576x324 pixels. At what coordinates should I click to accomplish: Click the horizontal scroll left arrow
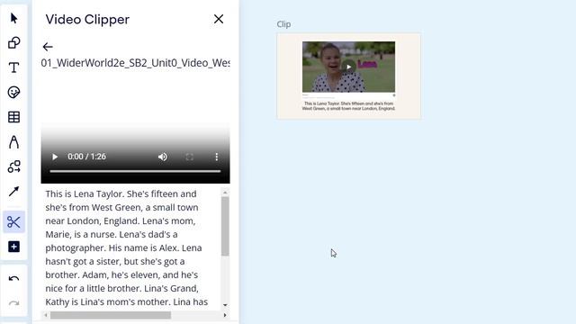46,315
